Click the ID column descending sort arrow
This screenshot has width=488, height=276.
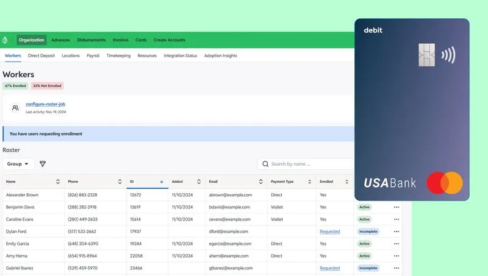click(162, 182)
